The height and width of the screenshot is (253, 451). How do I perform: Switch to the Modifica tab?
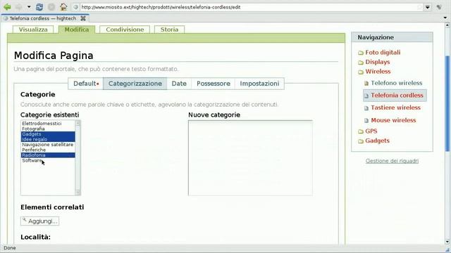coord(77,30)
